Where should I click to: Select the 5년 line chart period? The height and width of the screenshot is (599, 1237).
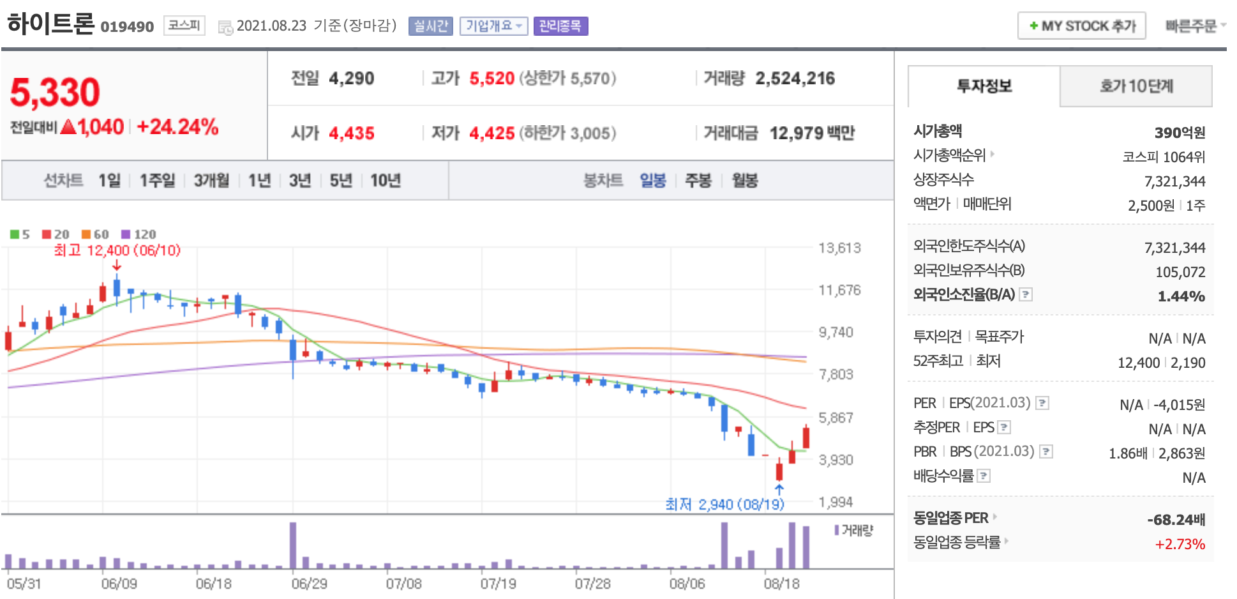[340, 181]
